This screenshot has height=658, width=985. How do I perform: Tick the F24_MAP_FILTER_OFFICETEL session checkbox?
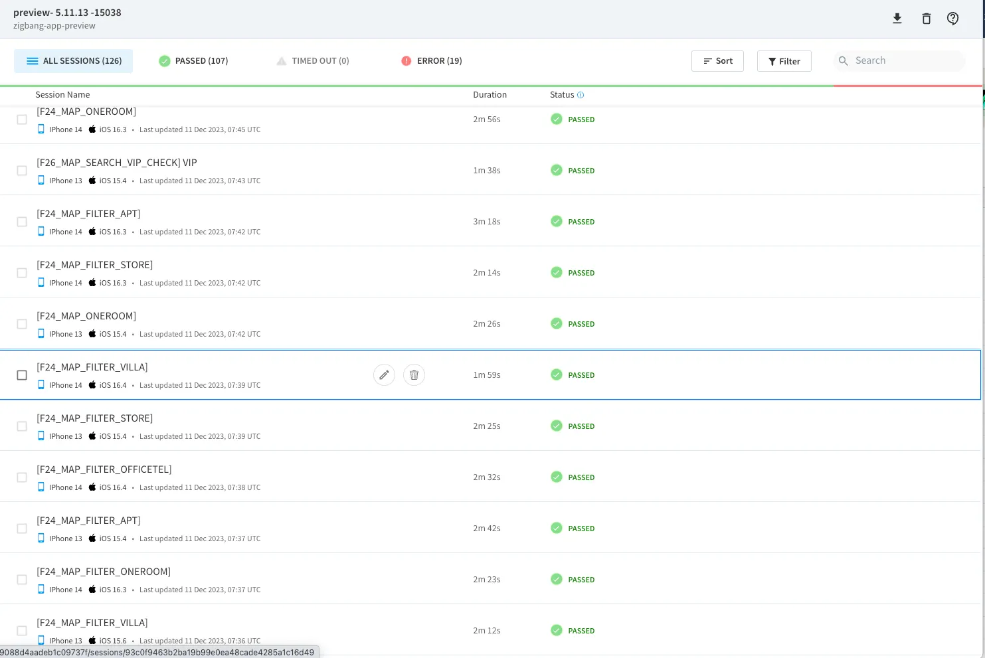pyautogui.click(x=22, y=477)
